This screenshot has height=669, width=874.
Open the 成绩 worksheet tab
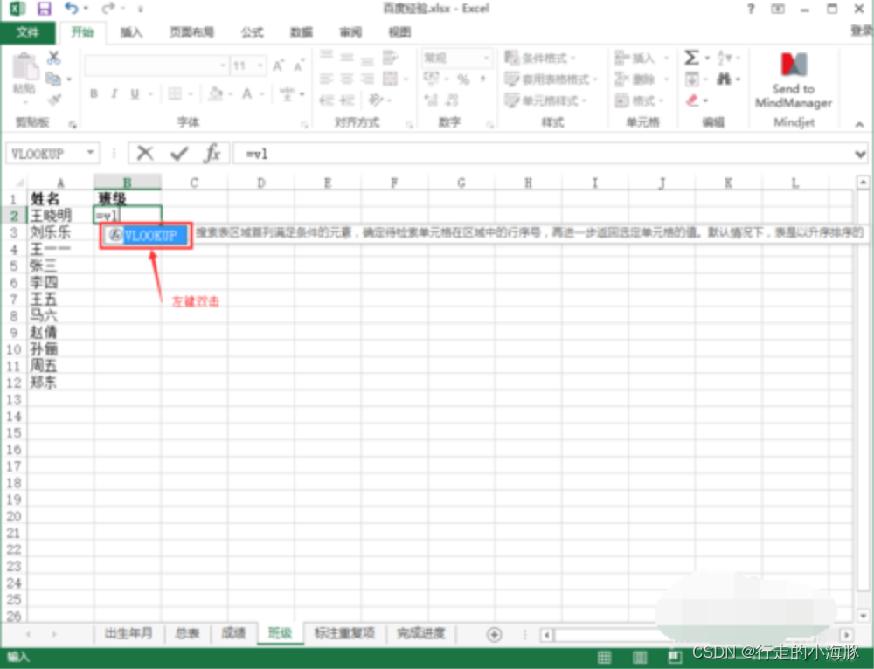pyautogui.click(x=234, y=634)
